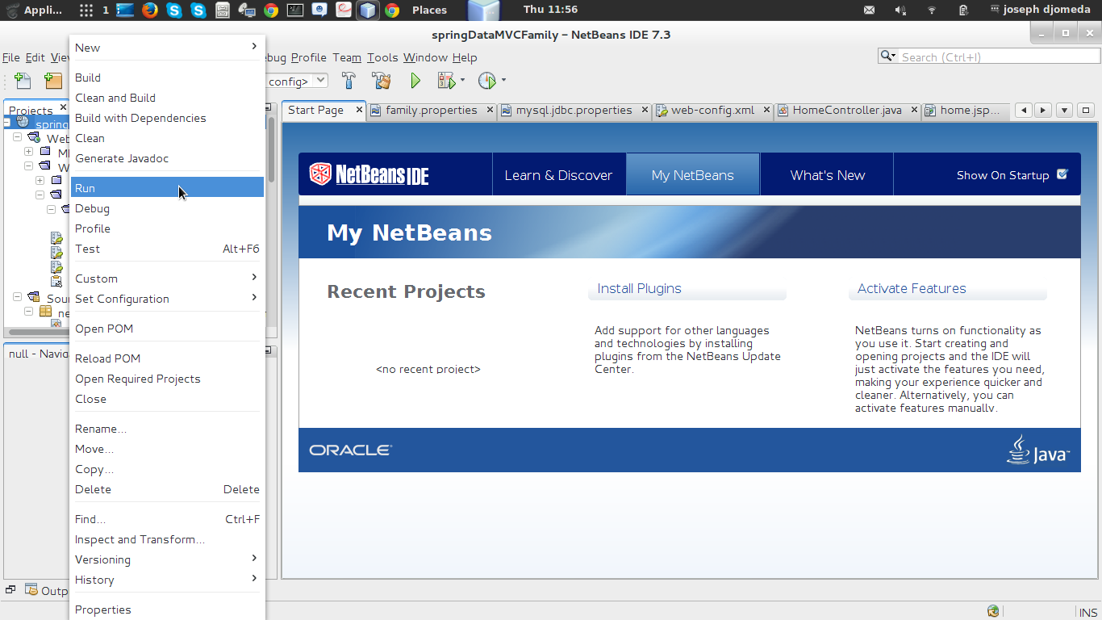The height and width of the screenshot is (620, 1102).
Task: Open the mysql.jdbc.properties tab
Action: pos(574,111)
